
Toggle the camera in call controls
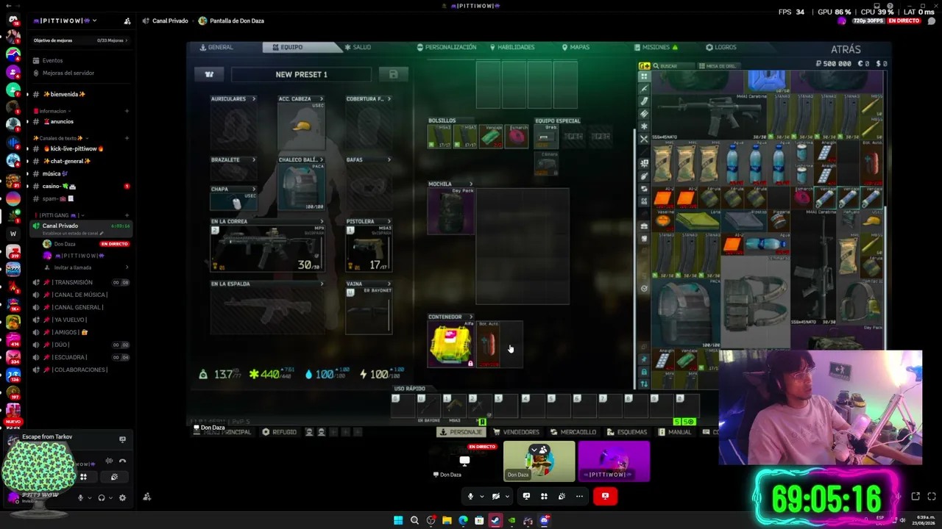(496, 496)
